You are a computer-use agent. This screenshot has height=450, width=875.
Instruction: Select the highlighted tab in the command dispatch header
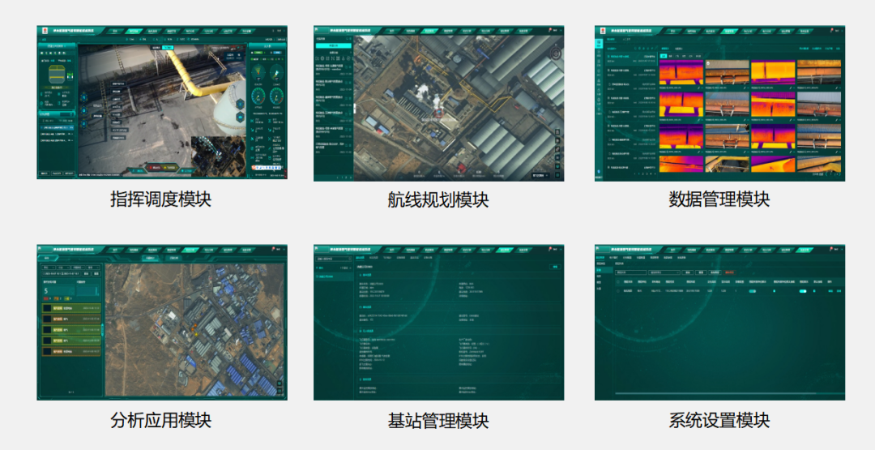(x=134, y=32)
